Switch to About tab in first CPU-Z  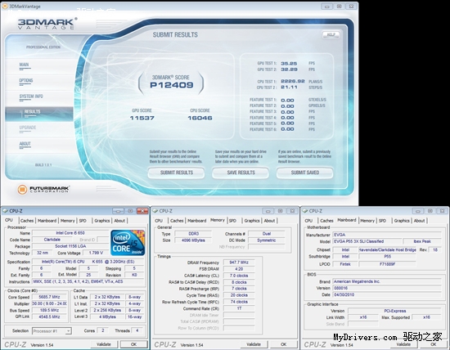(x=119, y=221)
